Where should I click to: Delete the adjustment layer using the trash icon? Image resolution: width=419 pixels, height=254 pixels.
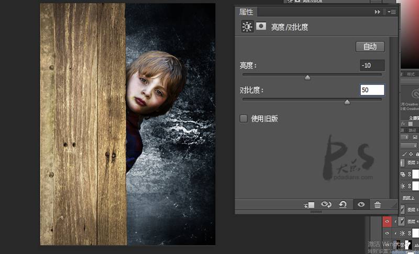[x=377, y=204]
